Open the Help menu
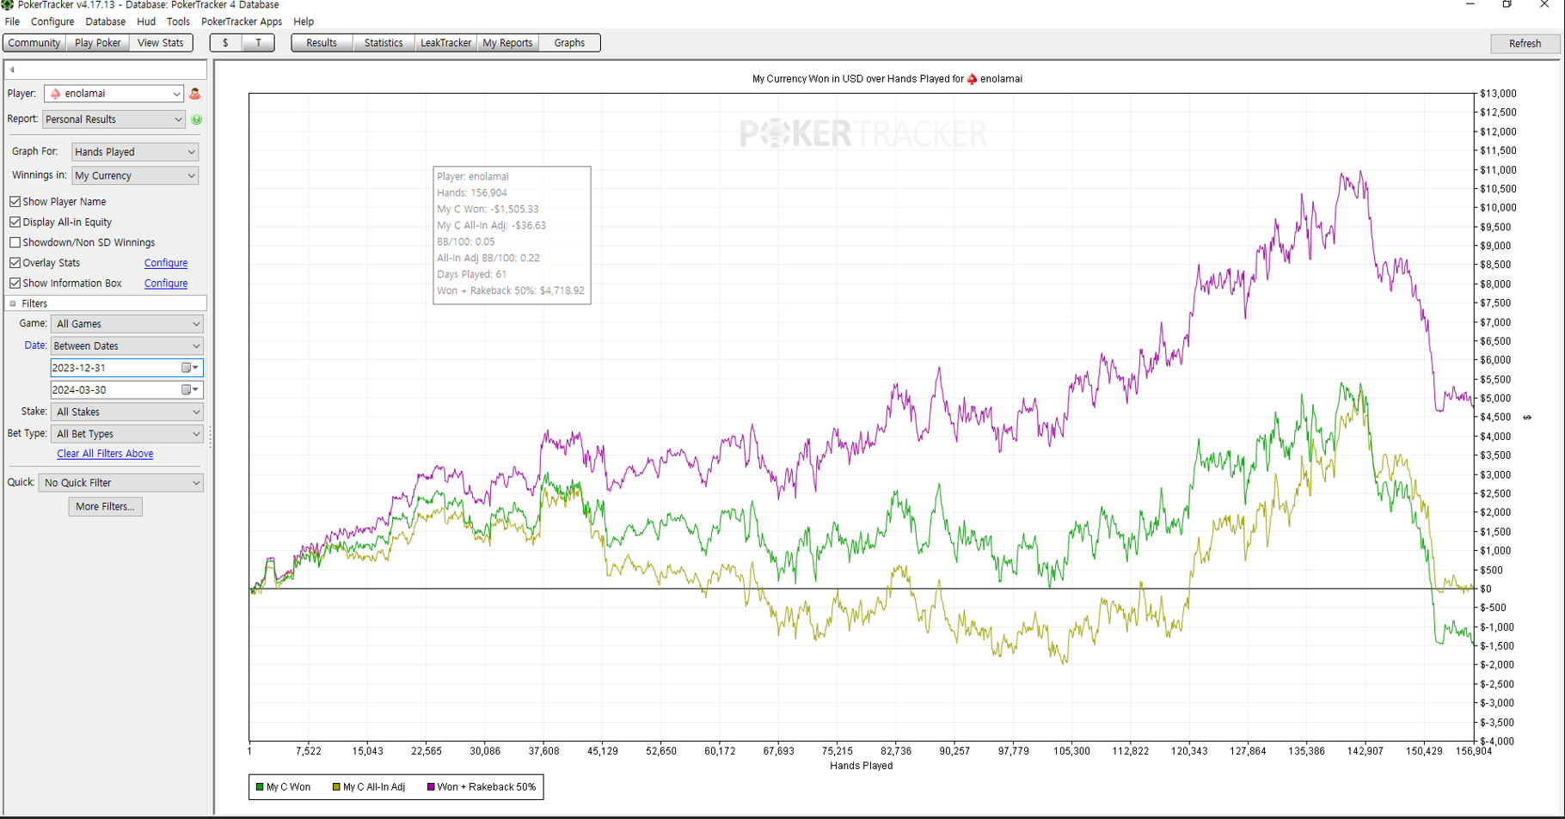 [304, 21]
